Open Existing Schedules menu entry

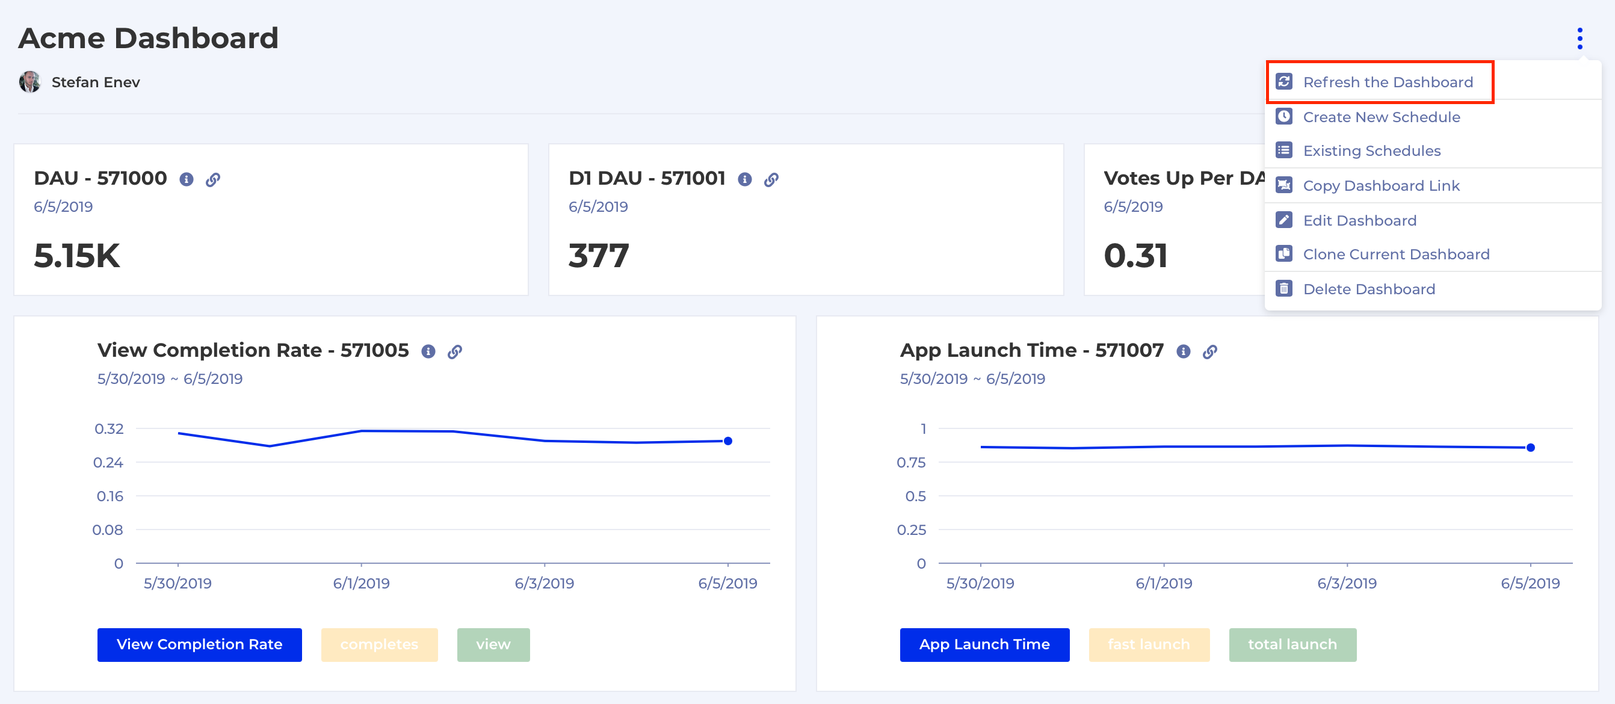coord(1371,151)
